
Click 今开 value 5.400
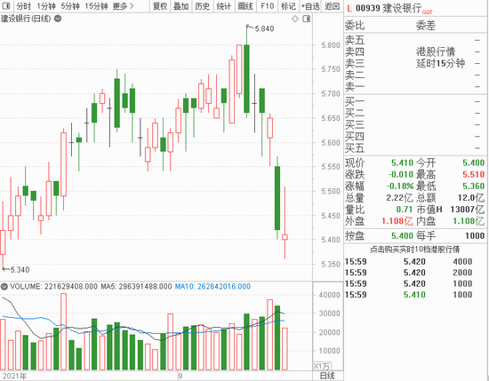473,163
